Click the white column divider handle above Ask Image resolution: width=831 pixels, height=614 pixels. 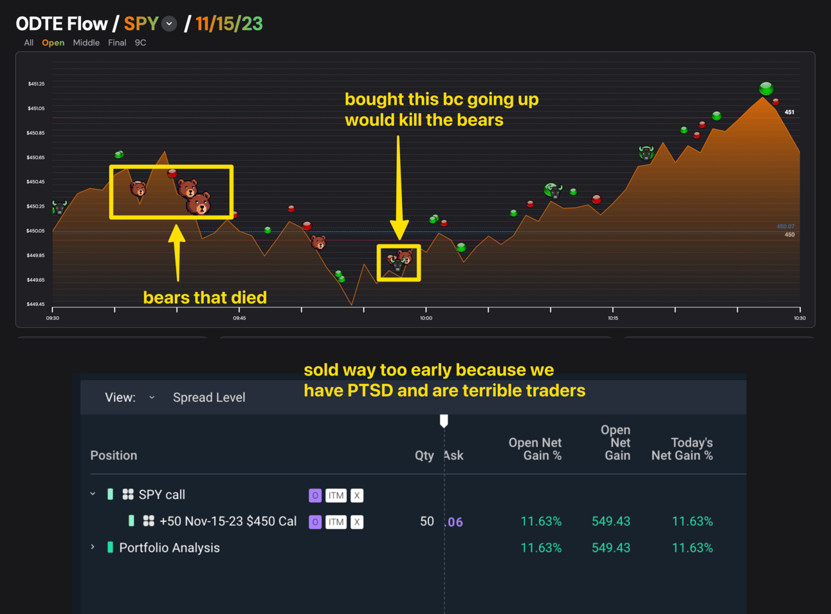[444, 420]
